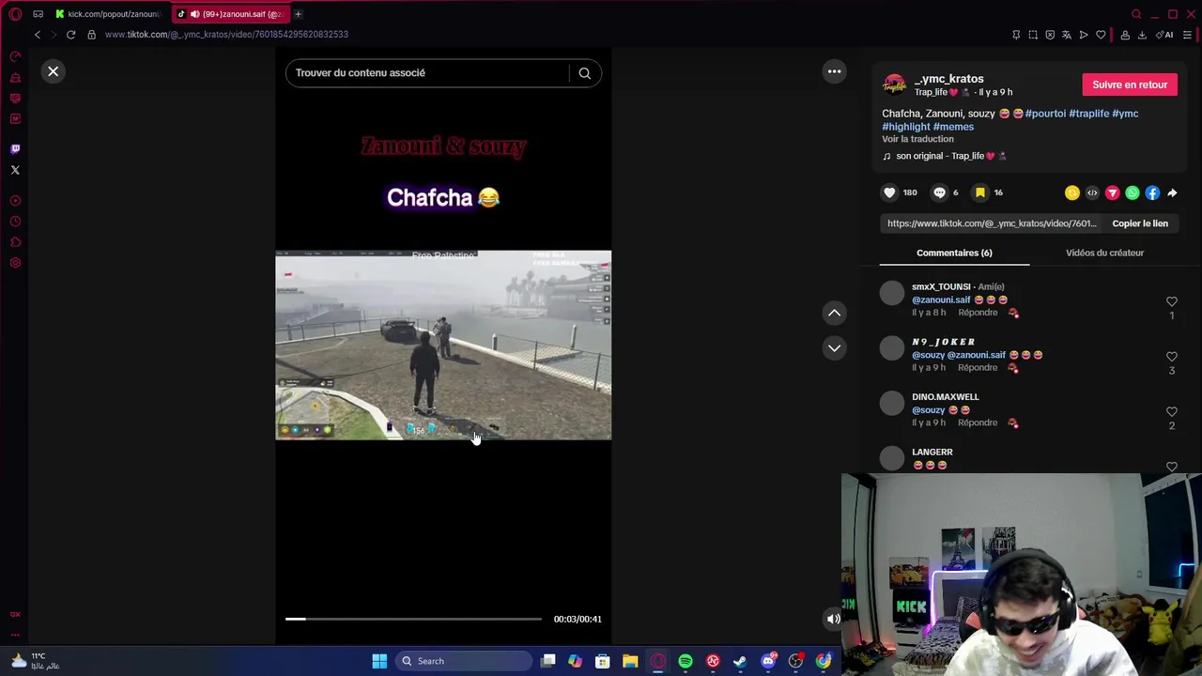
Task: Click the ad blocker shield icon
Action: pos(1050,35)
